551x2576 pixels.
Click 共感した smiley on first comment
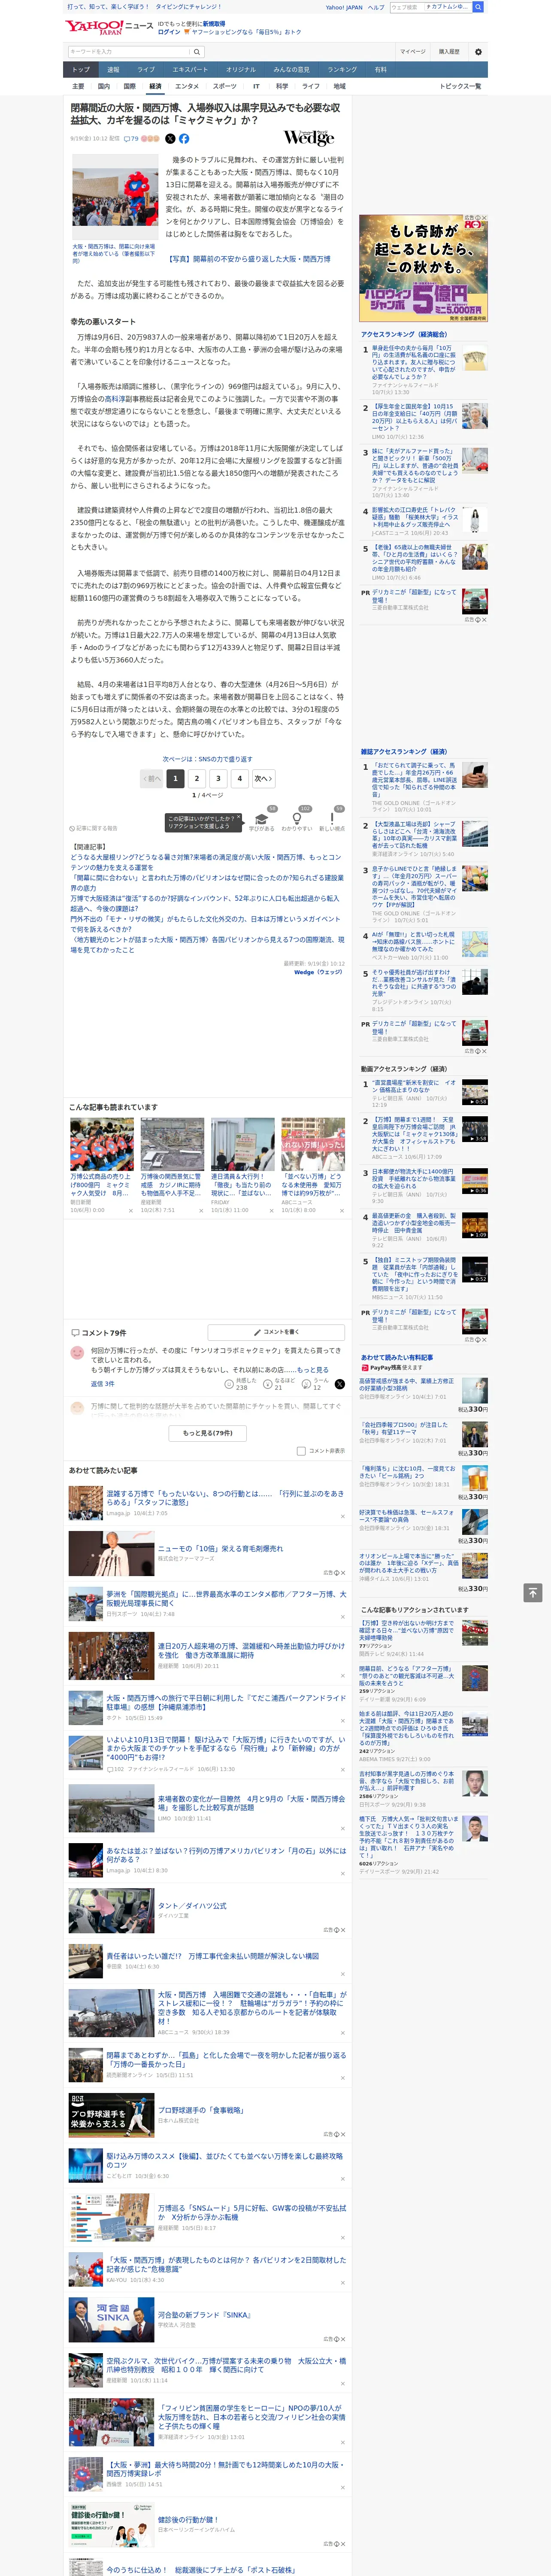tap(229, 1384)
